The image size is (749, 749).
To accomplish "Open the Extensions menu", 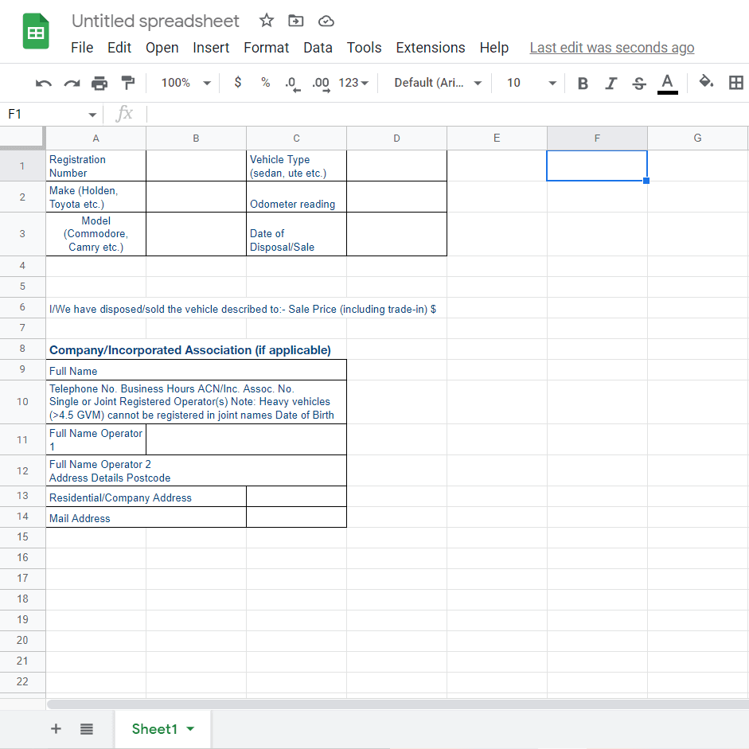I will click(x=431, y=48).
